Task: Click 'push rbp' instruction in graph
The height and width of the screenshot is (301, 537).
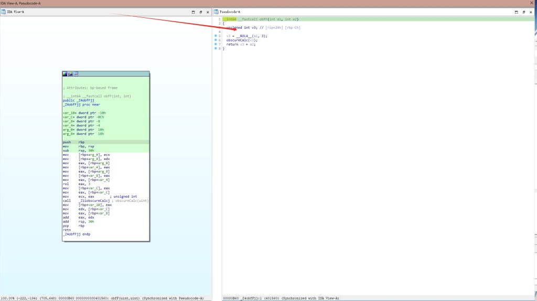Action: point(73,142)
